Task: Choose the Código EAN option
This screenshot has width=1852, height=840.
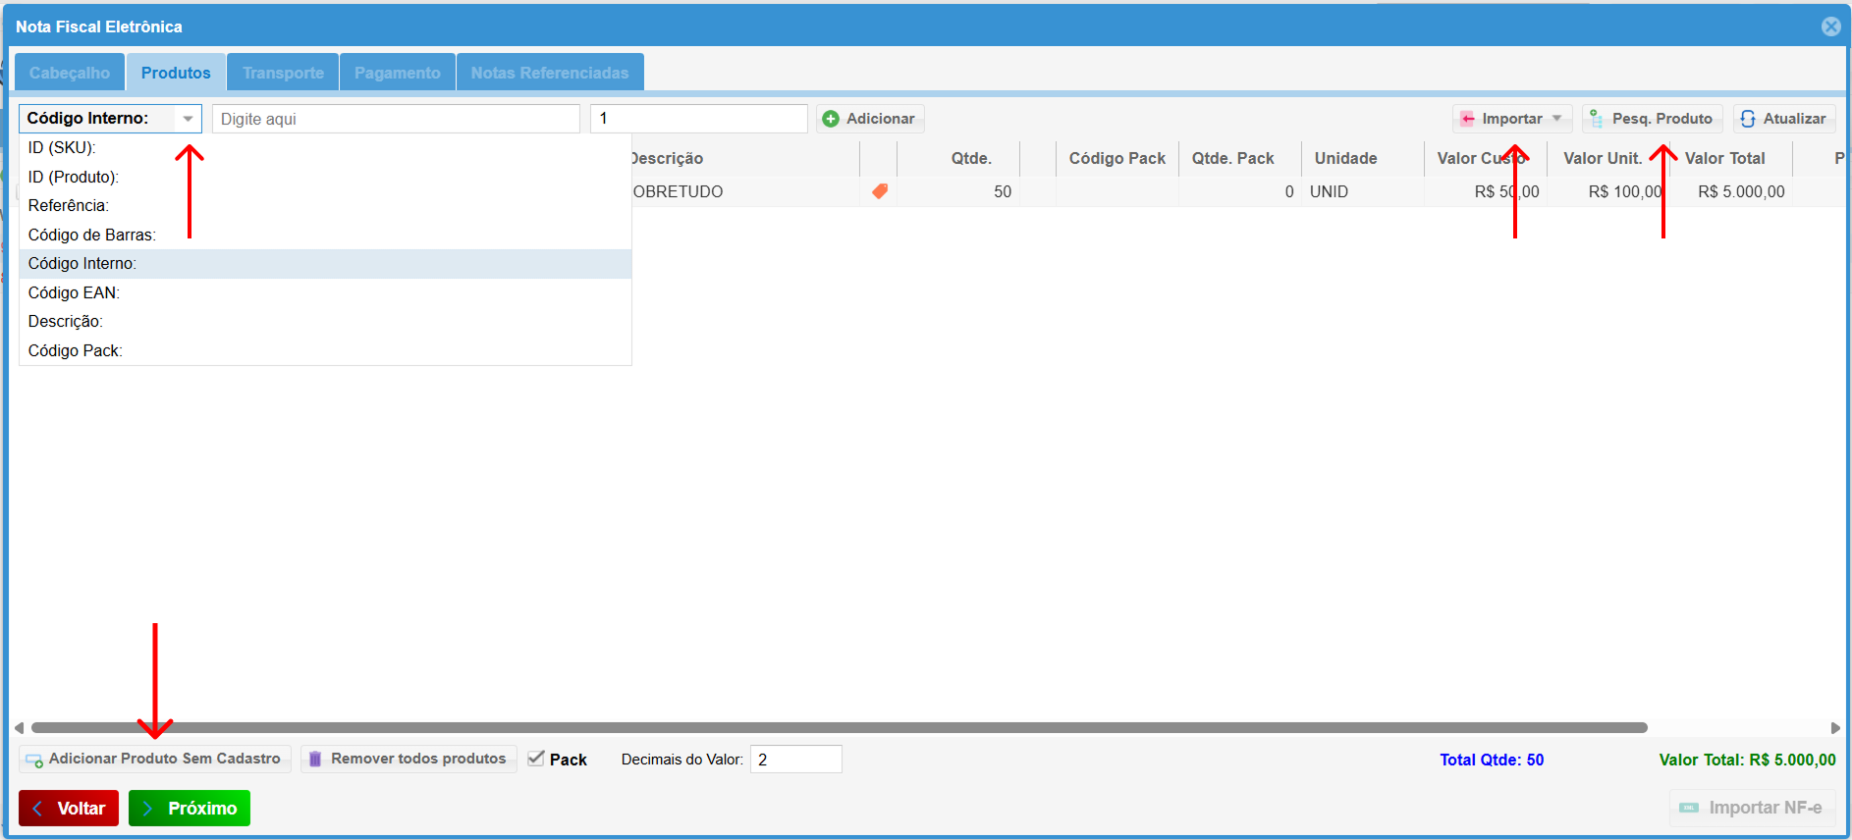Action: [74, 292]
